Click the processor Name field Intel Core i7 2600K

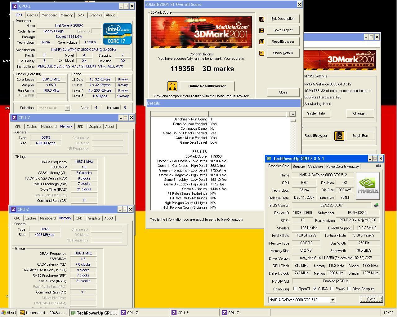(69, 26)
